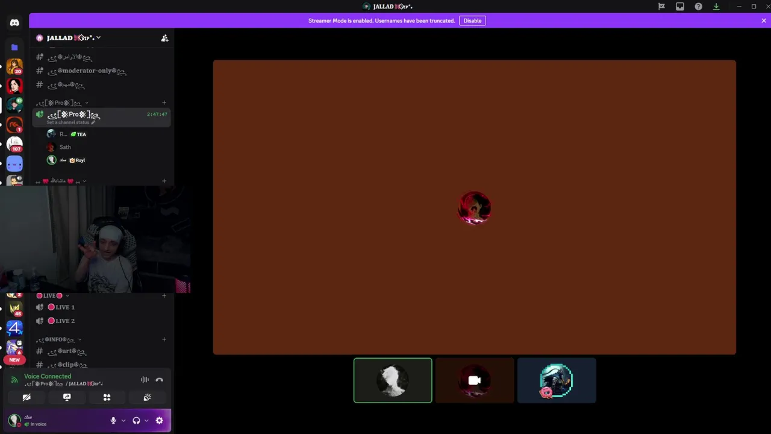
Task: Select the green-bordered participant tile
Action: click(x=393, y=380)
